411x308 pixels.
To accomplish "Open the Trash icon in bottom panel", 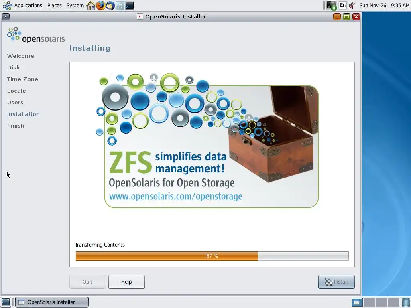I will [406, 302].
